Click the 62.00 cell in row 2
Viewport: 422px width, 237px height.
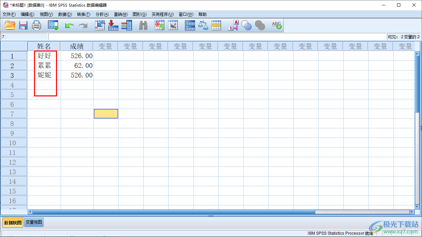[x=77, y=65]
